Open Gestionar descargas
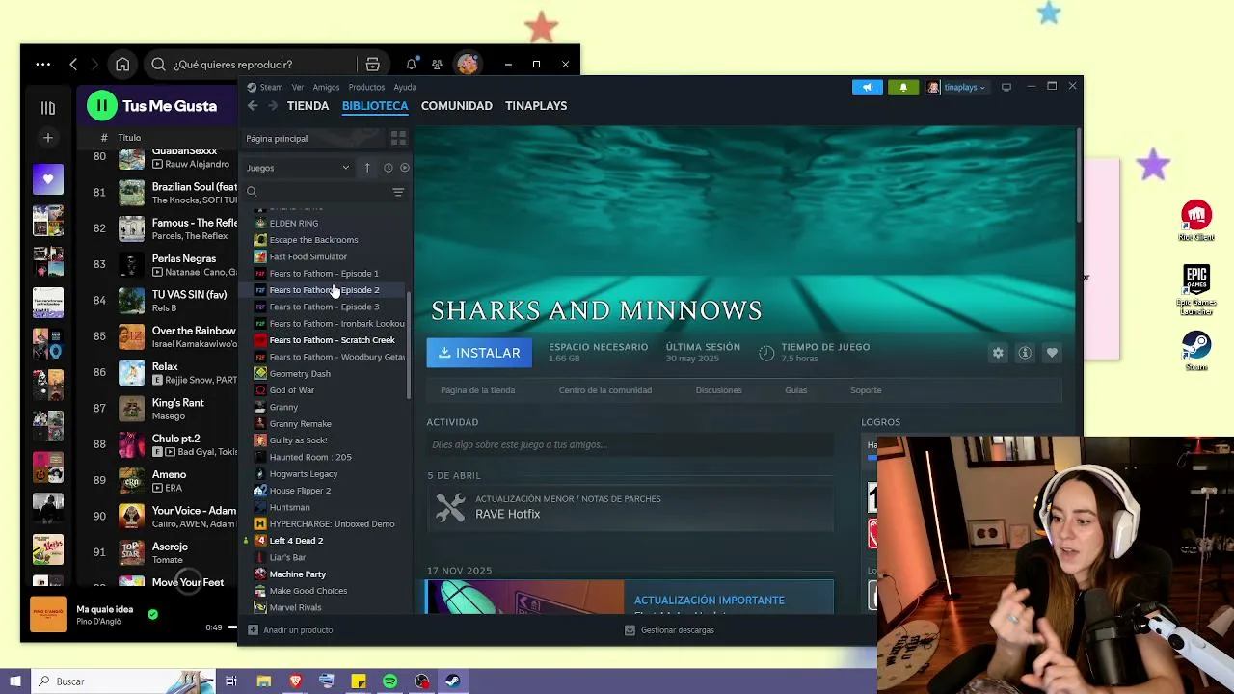The width and height of the screenshot is (1234, 694). pyautogui.click(x=669, y=630)
